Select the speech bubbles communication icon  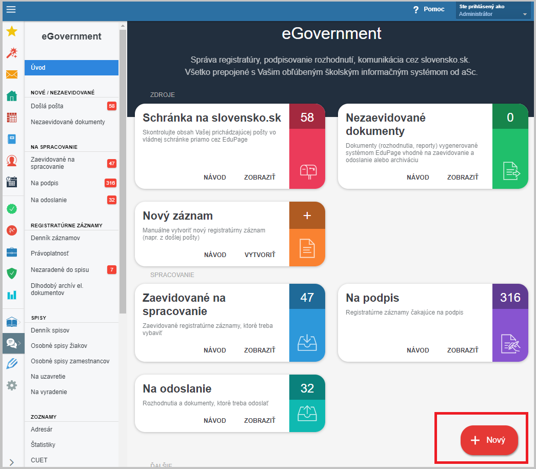pos(12,343)
